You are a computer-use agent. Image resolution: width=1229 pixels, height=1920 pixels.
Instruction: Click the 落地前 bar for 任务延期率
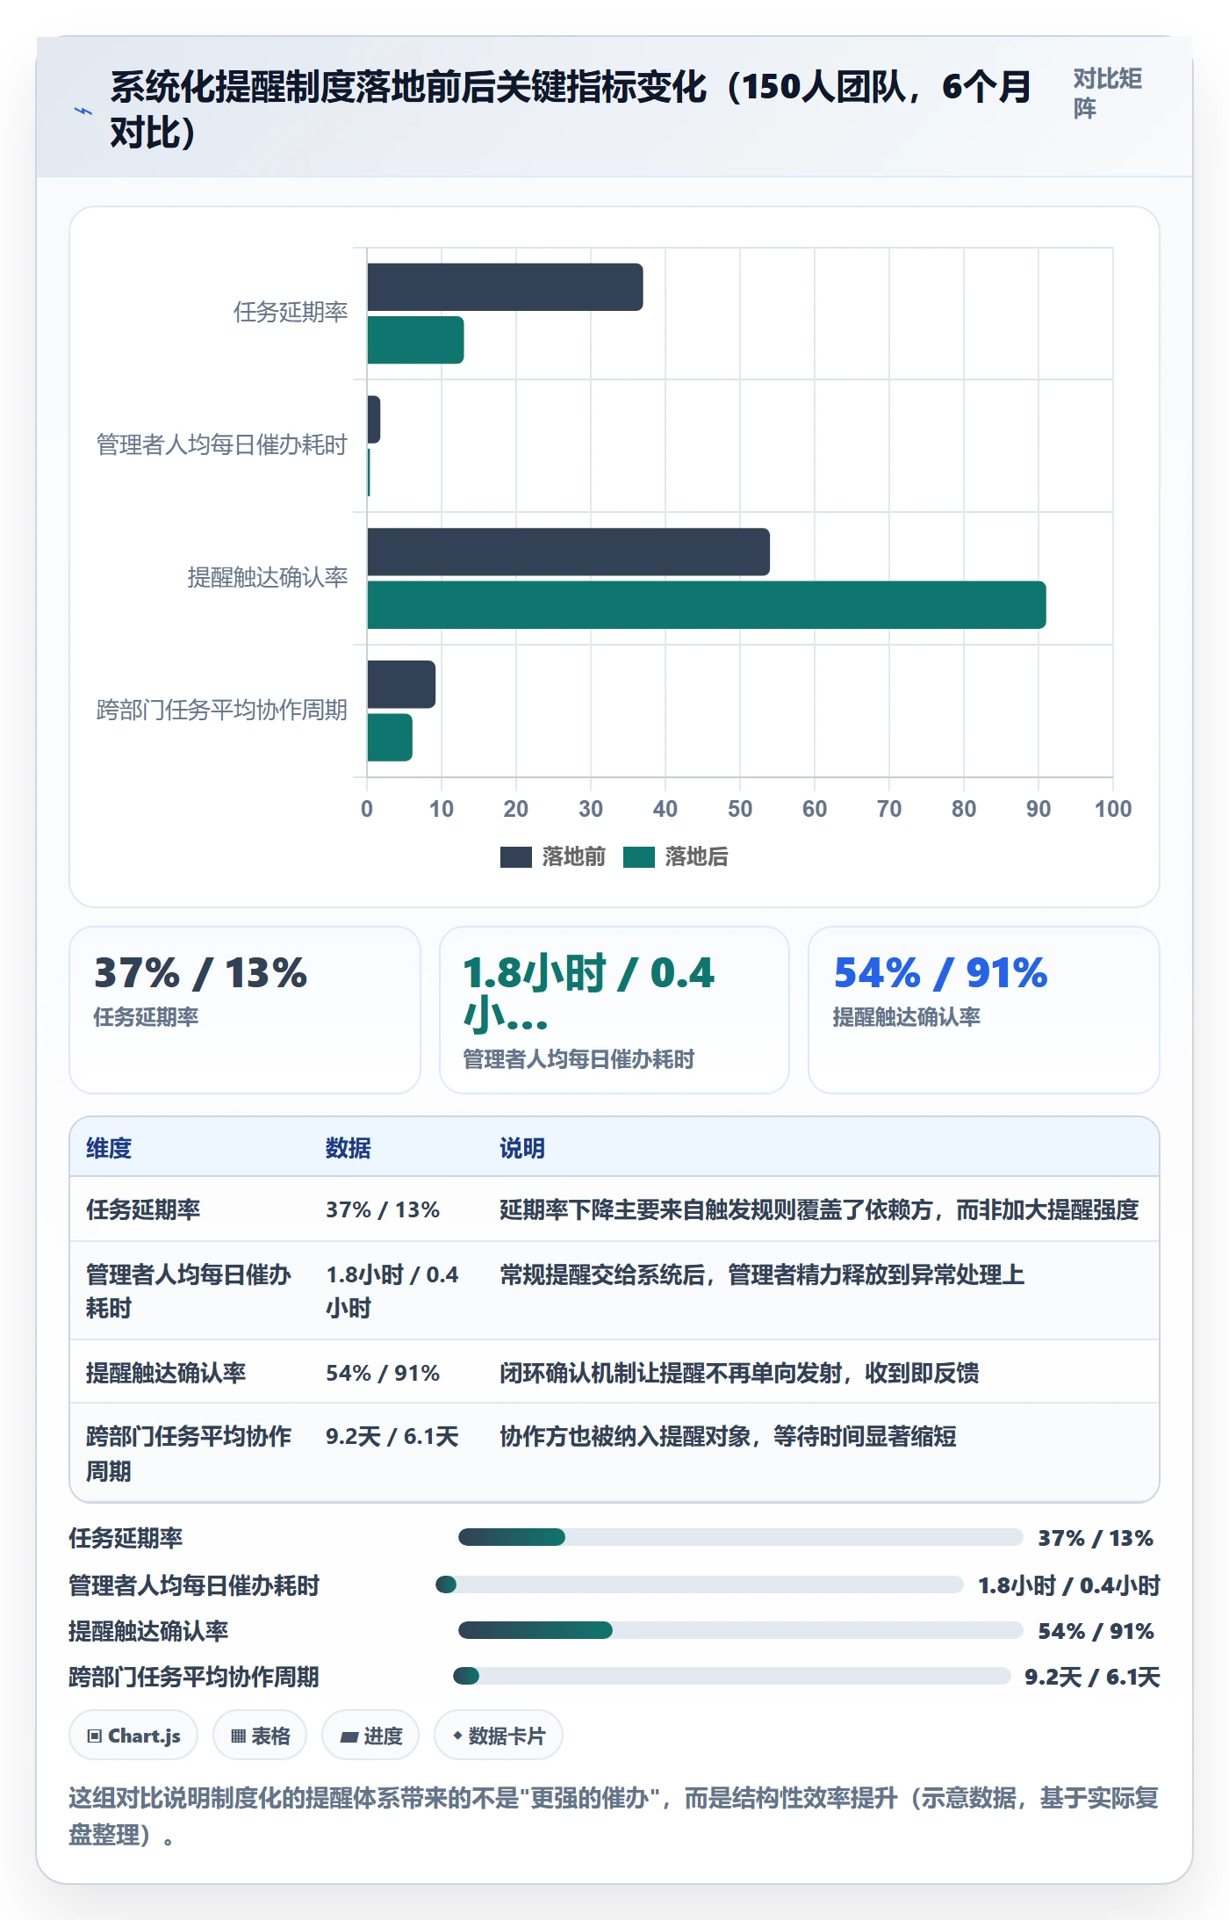click(x=505, y=287)
